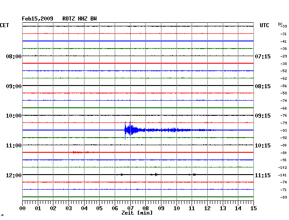289x220 pixels.
Task: Click the DC offset value -31
Action: click(284, 34)
